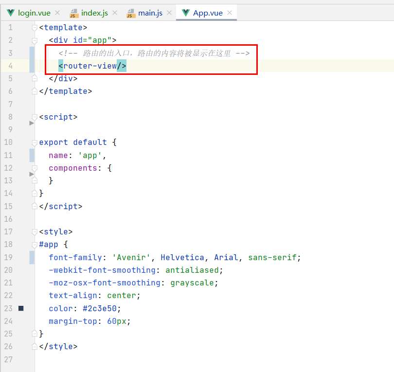Screen dimensions: 394x372
Task: Click the export default keyword line
Action: point(78,142)
